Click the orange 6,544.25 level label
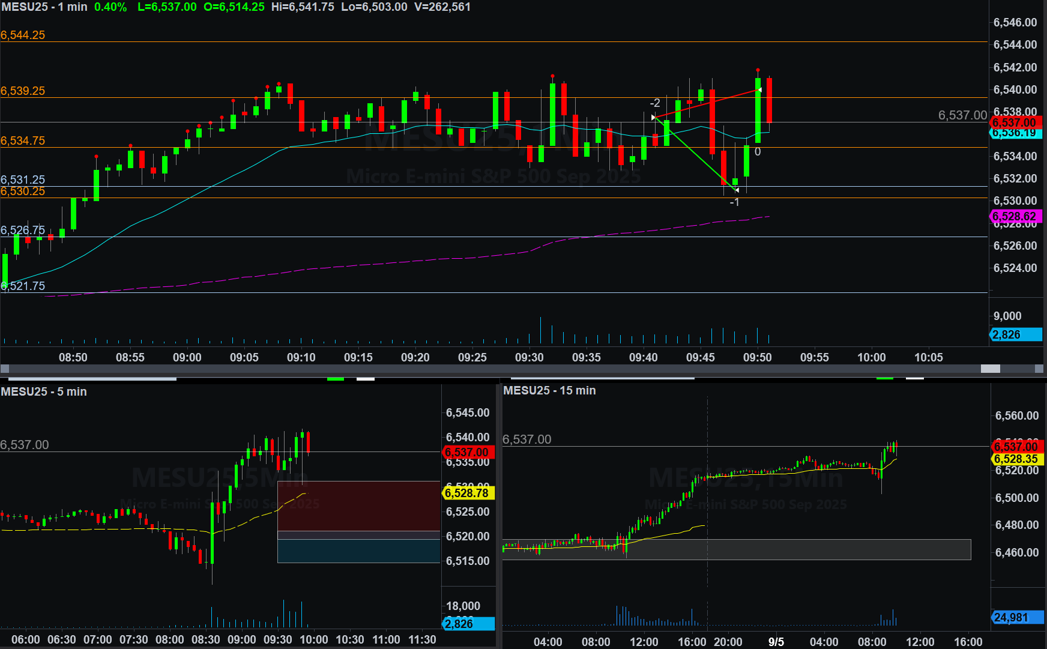 [x=23, y=35]
